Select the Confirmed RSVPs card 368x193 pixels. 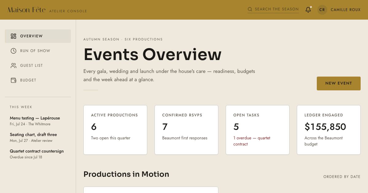186,130
